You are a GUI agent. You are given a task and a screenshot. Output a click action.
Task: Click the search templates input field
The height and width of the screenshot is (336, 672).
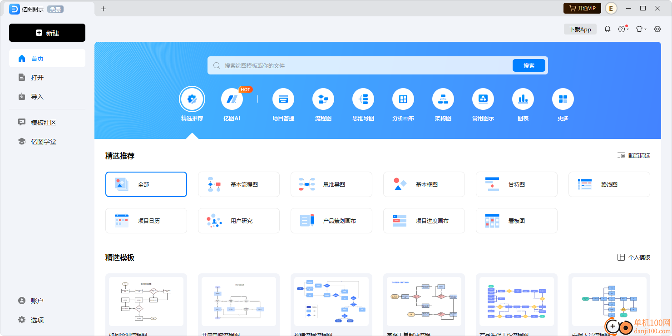click(360, 65)
